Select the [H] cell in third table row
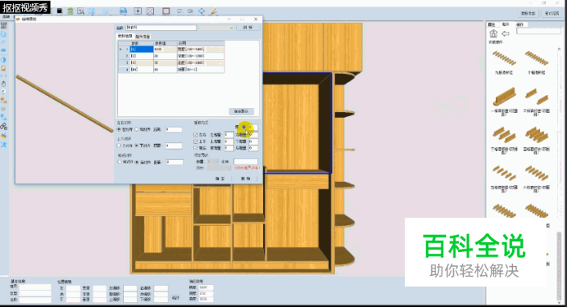The width and height of the screenshot is (567, 307). point(142,62)
